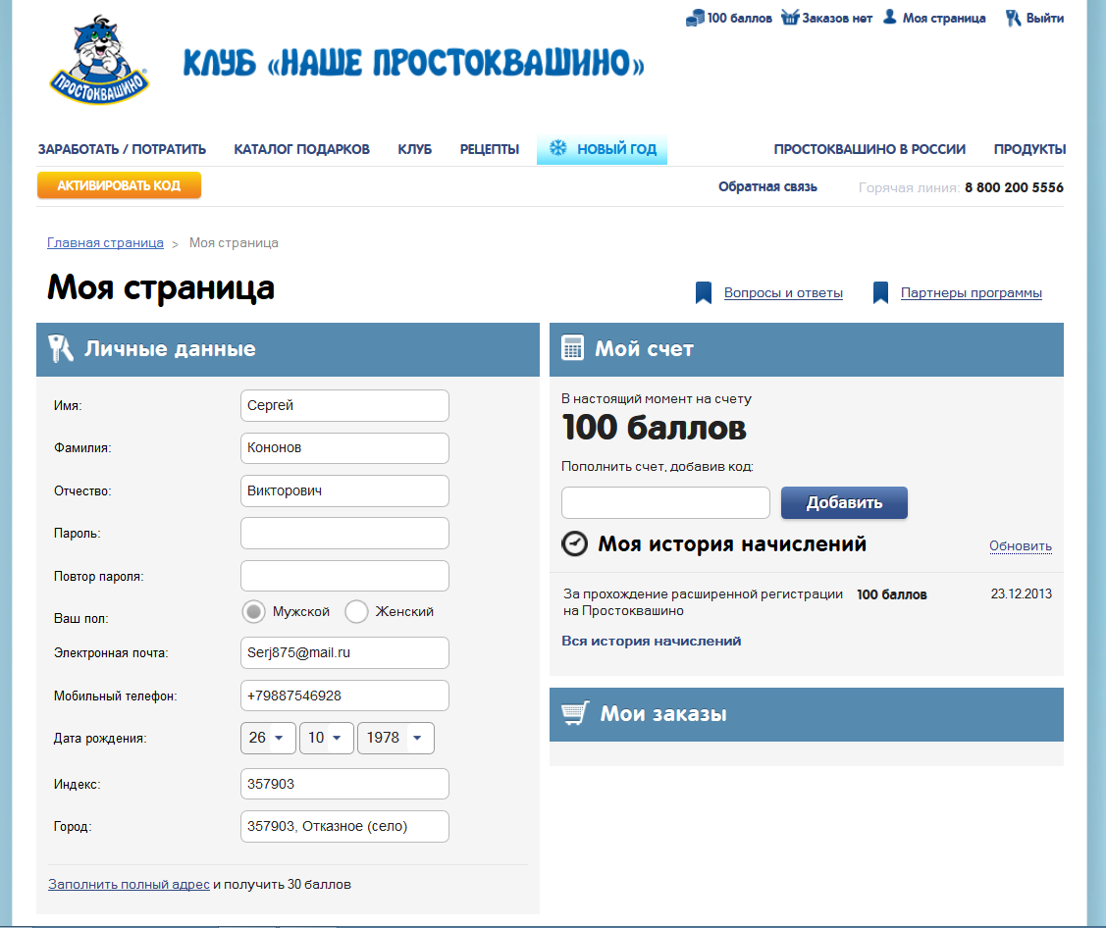
Task: Click the keys icon beside Выйти
Action: pyautogui.click(x=1014, y=18)
